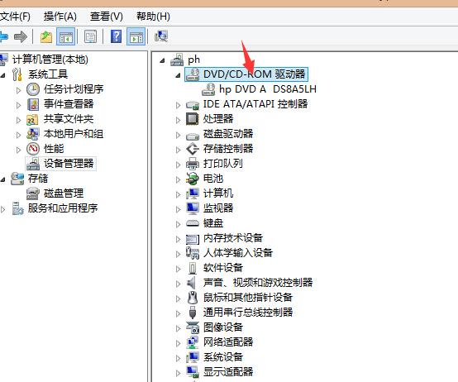Open the 操作(A) menu
Screen dimensions: 458x382
click(60, 17)
